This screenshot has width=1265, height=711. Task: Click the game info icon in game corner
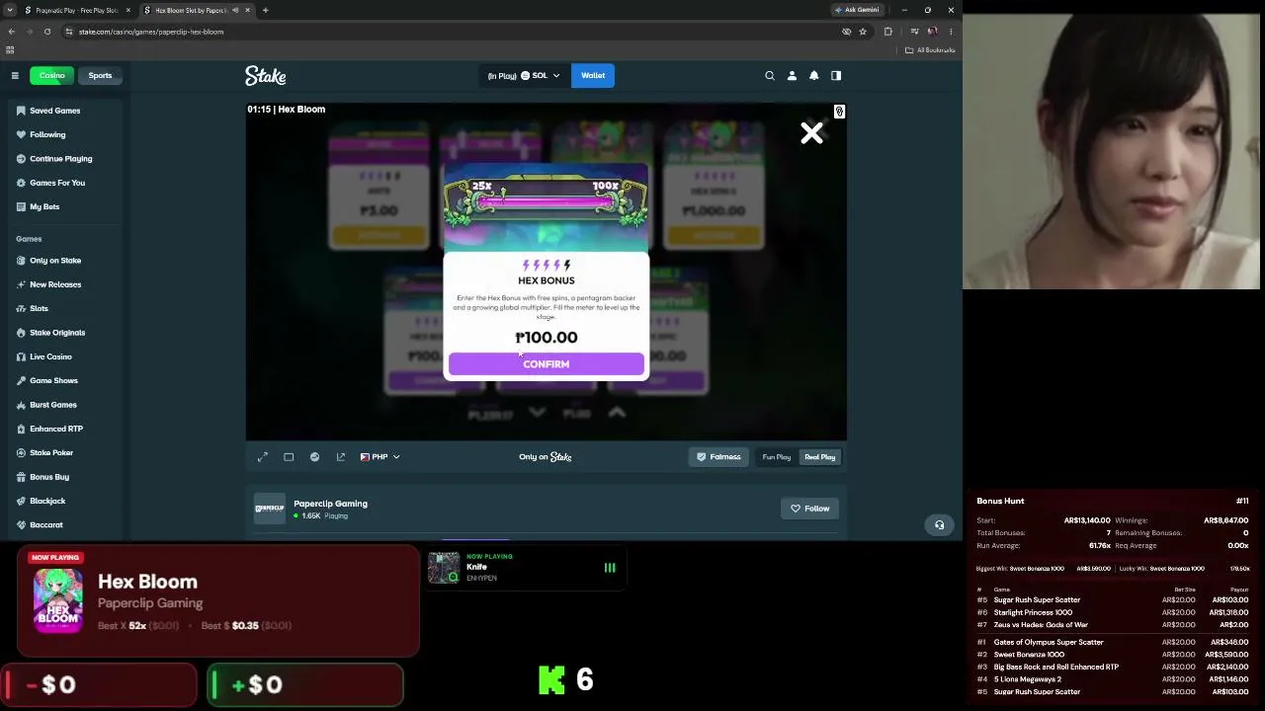839,112
